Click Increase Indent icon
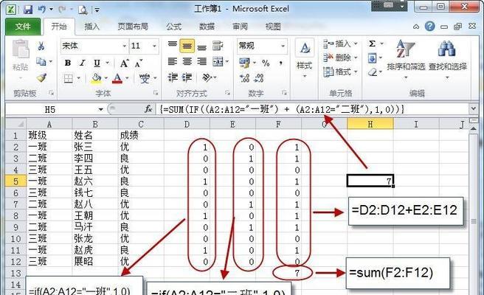 click(x=187, y=77)
